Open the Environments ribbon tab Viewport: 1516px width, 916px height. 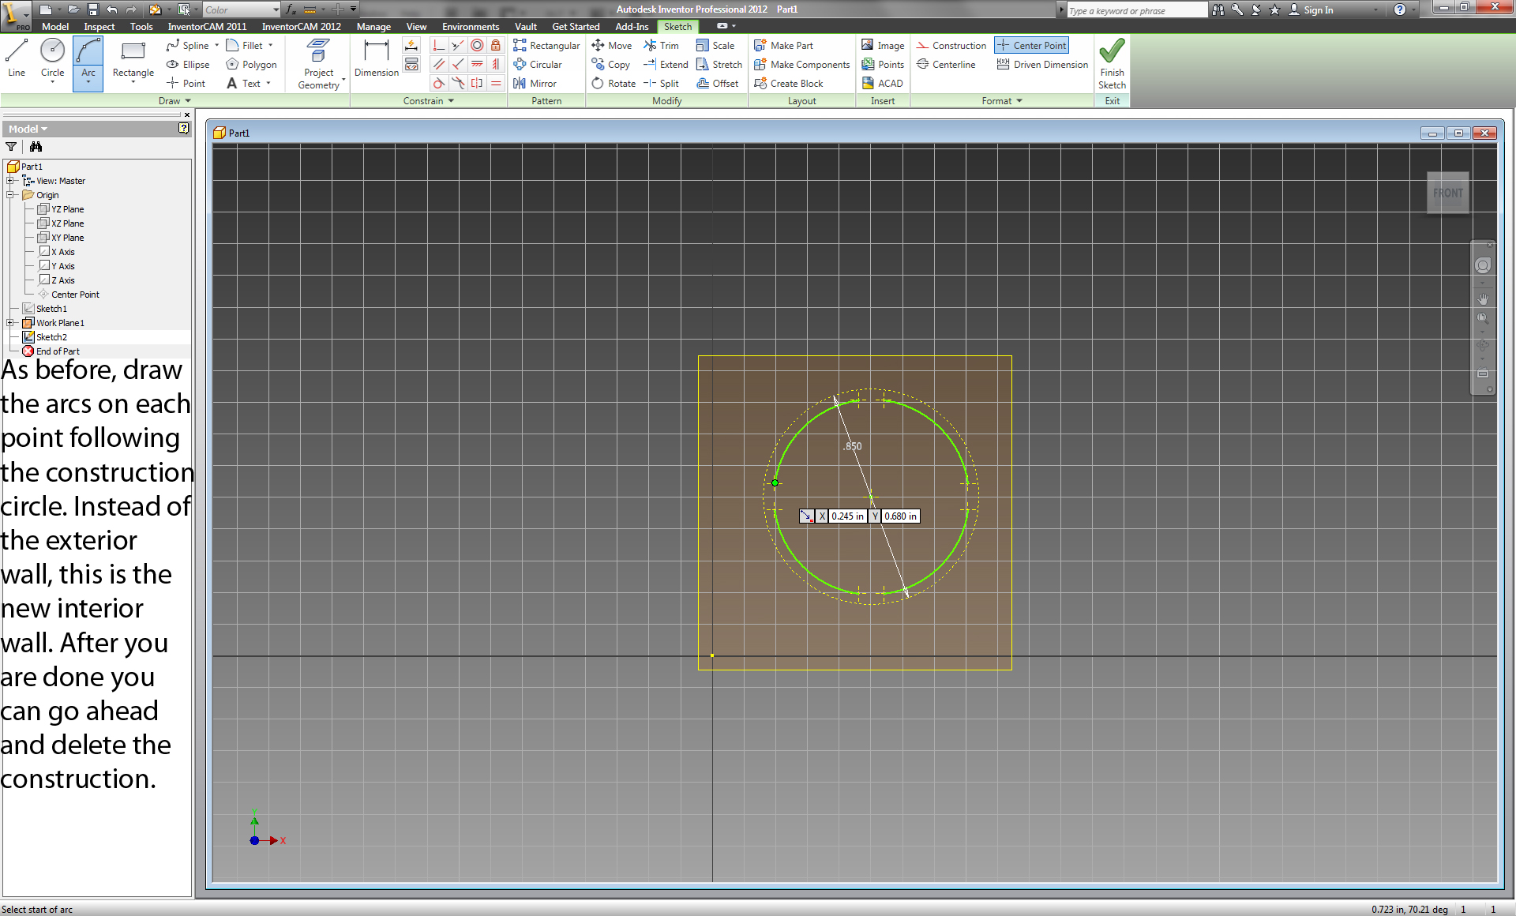pyautogui.click(x=471, y=27)
